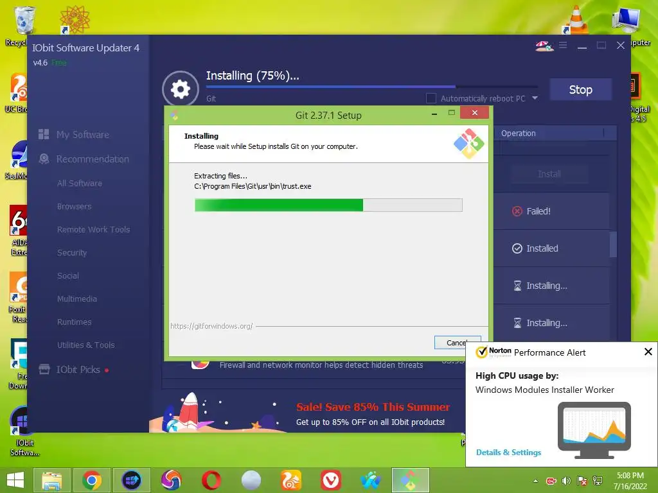Image resolution: width=658 pixels, height=493 pixels.
Task: Click the Operation column header
Action: [x=518, y=134]
